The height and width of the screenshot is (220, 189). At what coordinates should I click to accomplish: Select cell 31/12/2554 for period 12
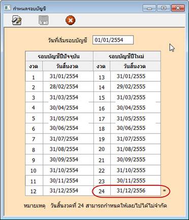(68, 191)
